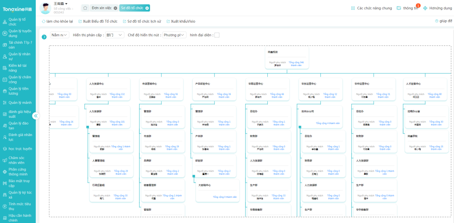Open the 'Nằm ngang' orientation dropdown
Image resolution: width=454 pixels, height=223 pixels.
(60, 35)
